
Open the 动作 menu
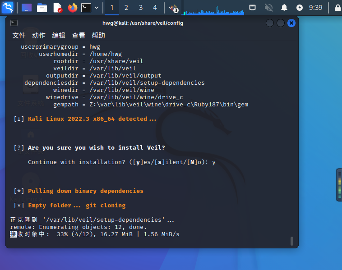click(x=39, y=35)
